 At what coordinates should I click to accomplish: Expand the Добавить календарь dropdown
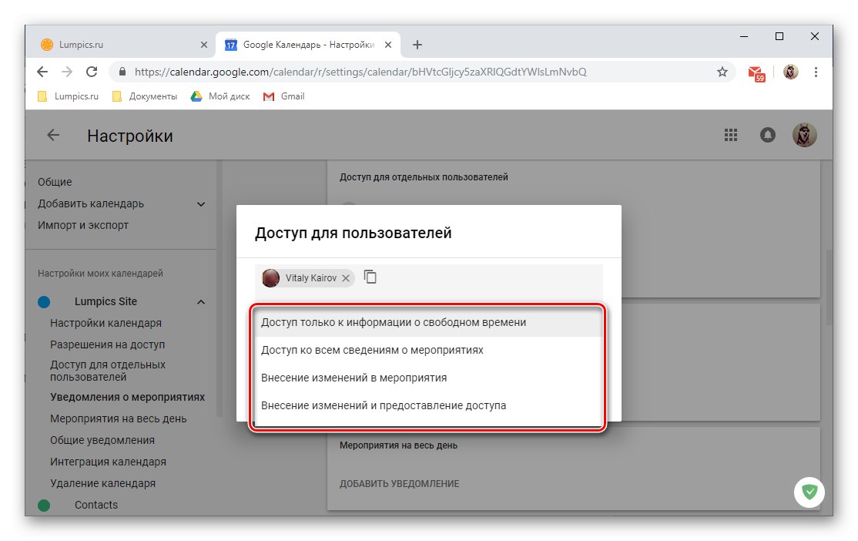pos(200,203)
